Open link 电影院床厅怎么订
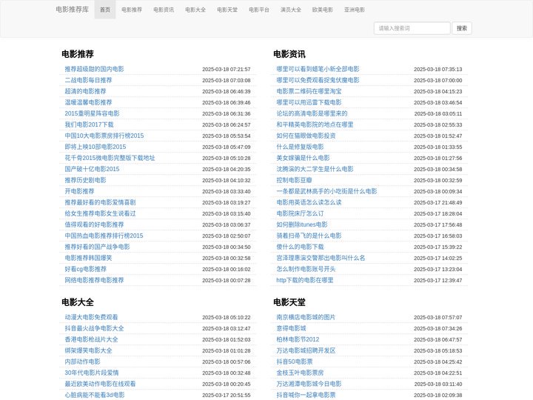Image resolution: width=533 pixels, height=400 pixels. (x=300, y=213)
